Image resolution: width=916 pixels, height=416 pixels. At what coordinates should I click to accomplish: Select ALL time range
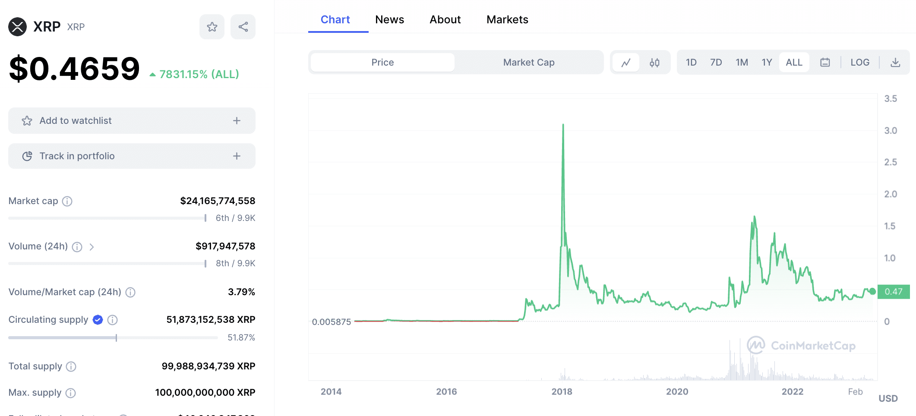(x=794, y=63)
